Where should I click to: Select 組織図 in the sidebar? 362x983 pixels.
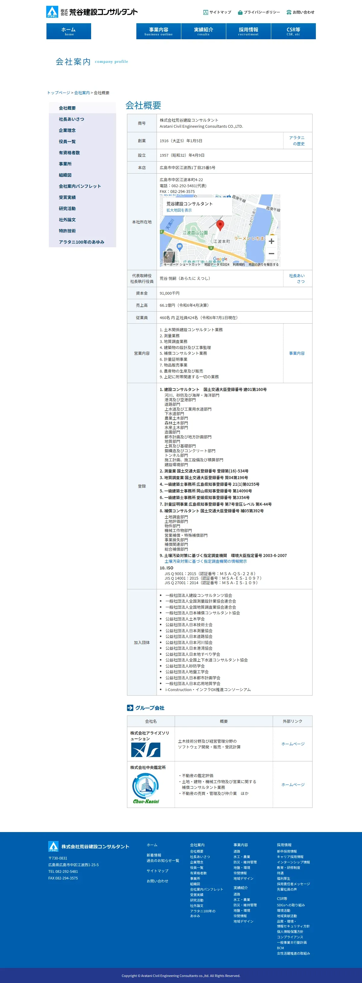pyautogui.click(x=82, y=175)
